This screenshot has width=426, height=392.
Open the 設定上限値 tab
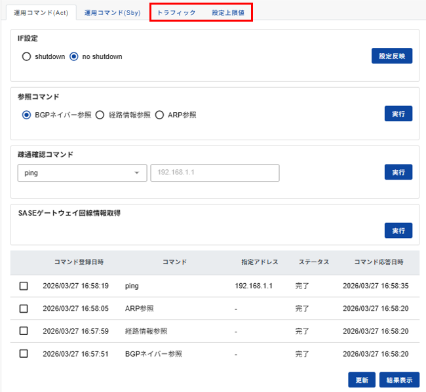[x=227, y=12]
